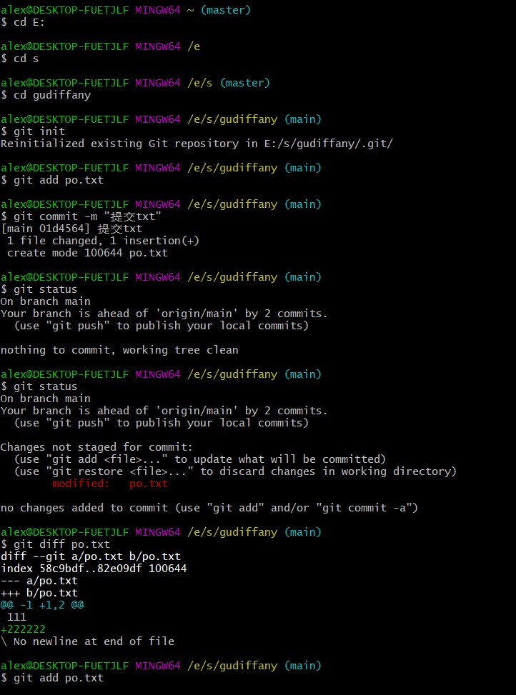Click the "cd E:" command line
The image size is (516, 695).
(x=23, y=22)
